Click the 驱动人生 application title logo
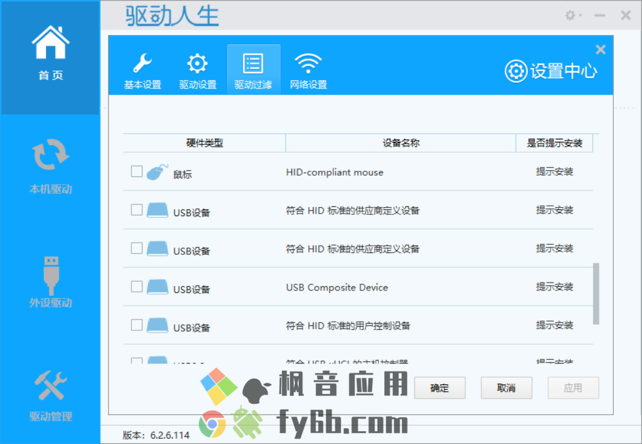Screen dimensions: 642x444 [x=172, y=17]
